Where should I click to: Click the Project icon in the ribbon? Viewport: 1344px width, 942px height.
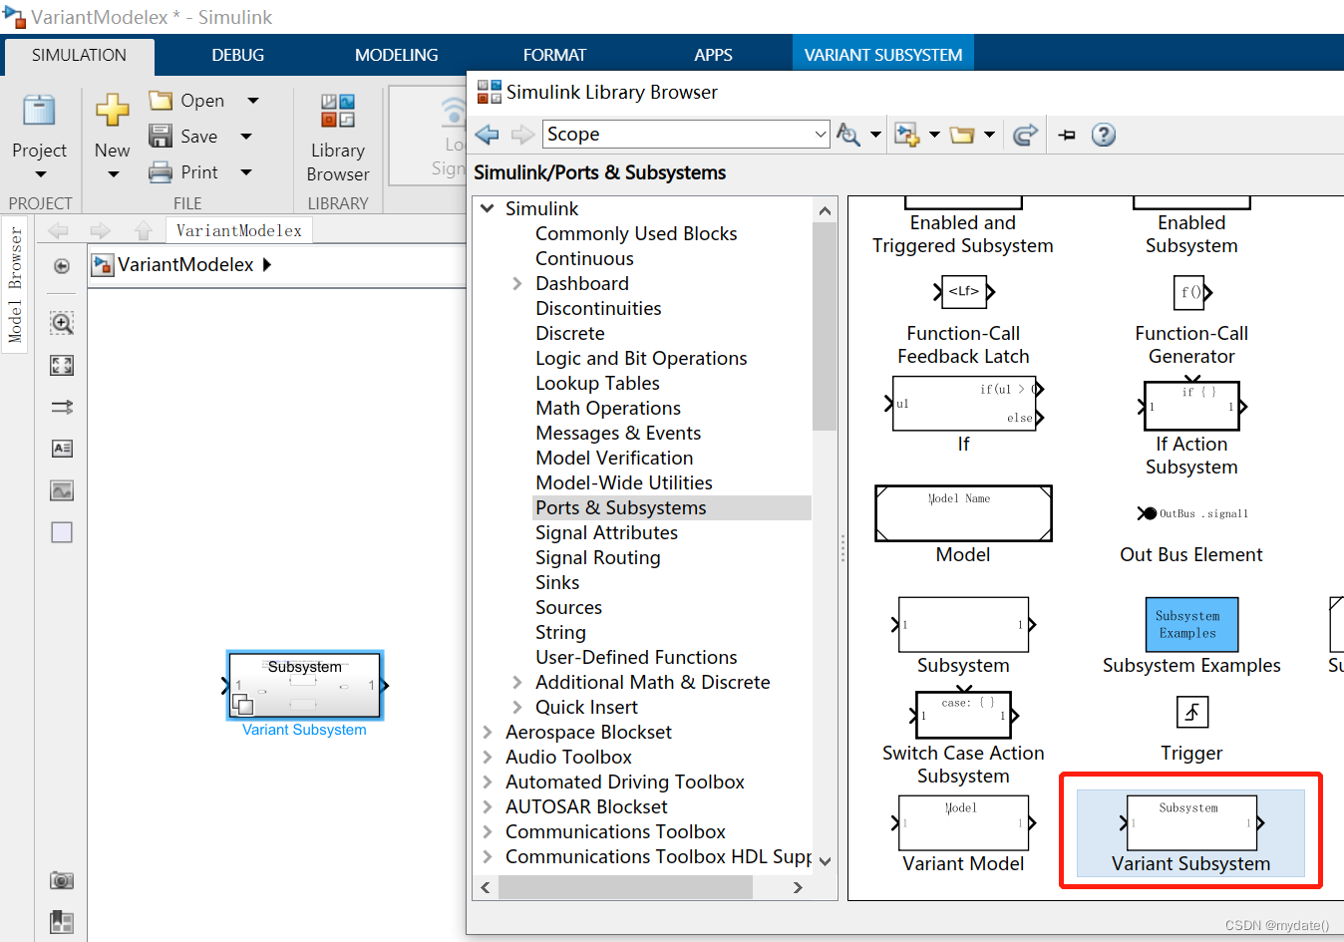pyautogui.click(x=39, y=110)
